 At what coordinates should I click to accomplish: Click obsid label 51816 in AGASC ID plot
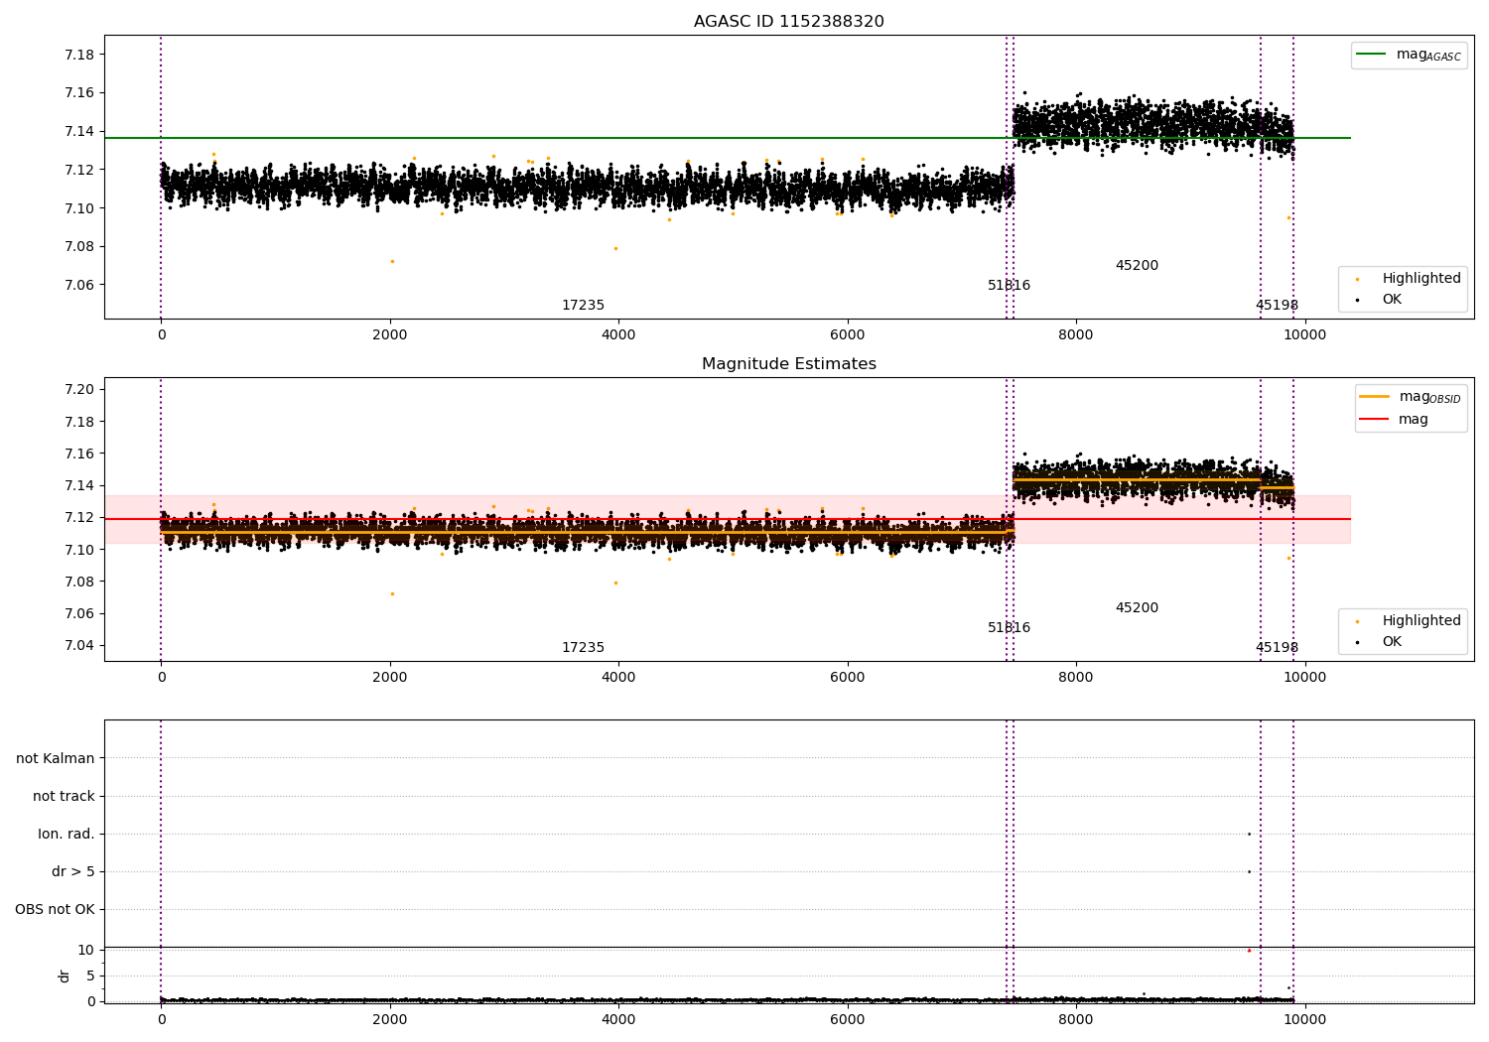click(1009, 286)
